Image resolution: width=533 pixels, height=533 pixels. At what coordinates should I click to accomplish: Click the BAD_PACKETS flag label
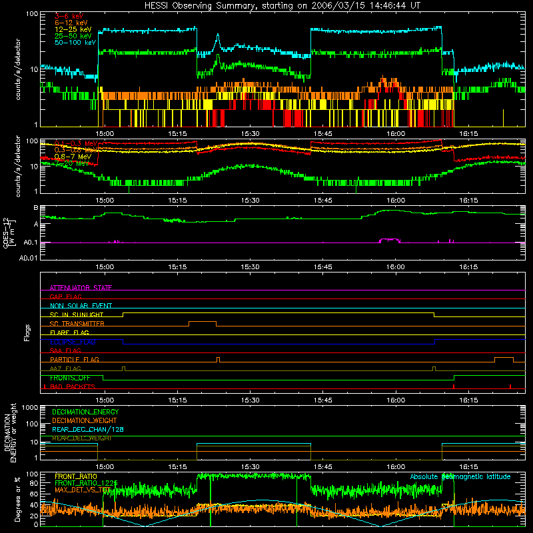pos(73,386)
